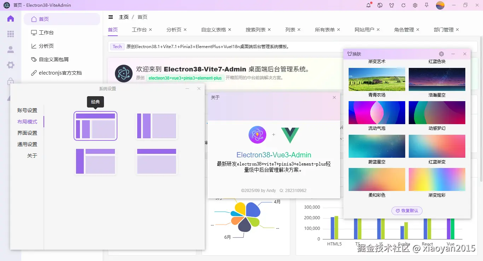Switch to the 分析页 tab

click(174, 29)
